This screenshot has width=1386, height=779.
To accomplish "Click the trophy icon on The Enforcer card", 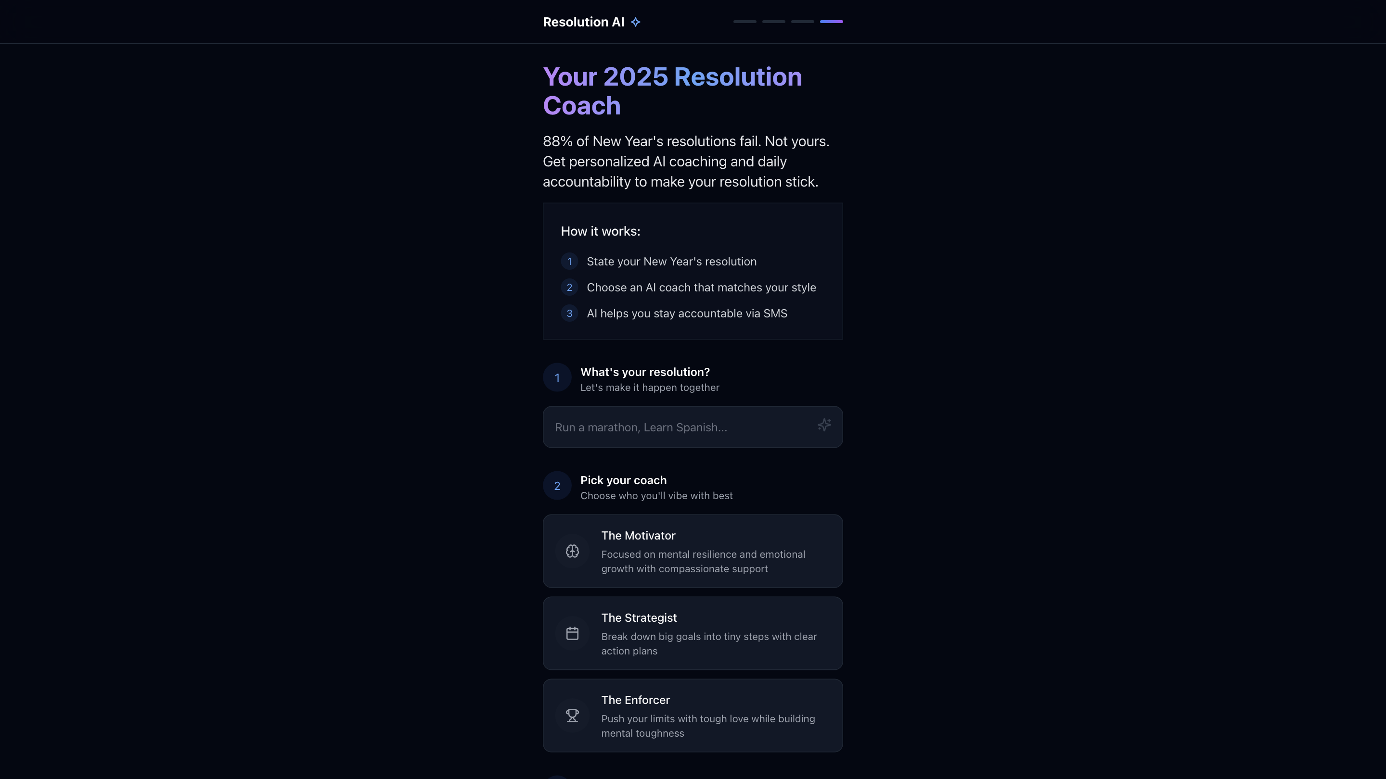I will click(573, 716).
